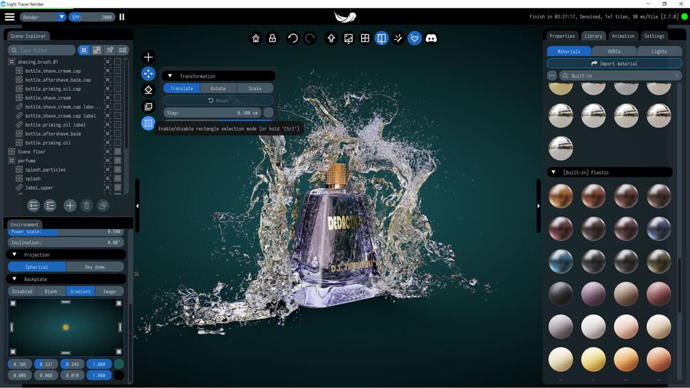Viewport: 690px width, 388px height.
Task: Adjust the Inclination slider
Action: 66,242
